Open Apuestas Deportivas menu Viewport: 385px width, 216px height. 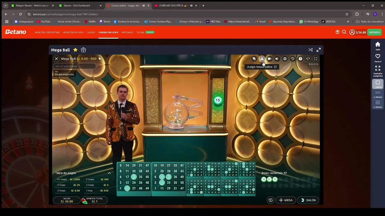click(x=47, y=32)
